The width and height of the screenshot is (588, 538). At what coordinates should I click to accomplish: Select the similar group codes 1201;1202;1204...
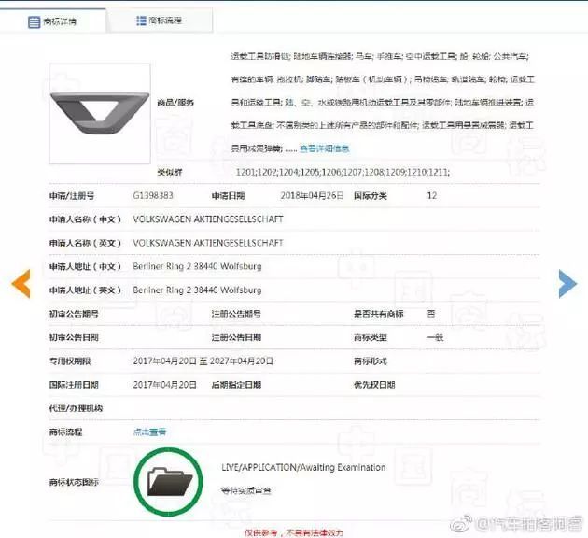tap(343, 172)
